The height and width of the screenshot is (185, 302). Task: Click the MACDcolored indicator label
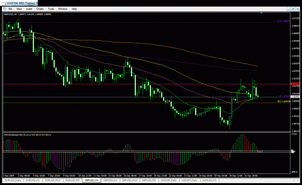28,135
